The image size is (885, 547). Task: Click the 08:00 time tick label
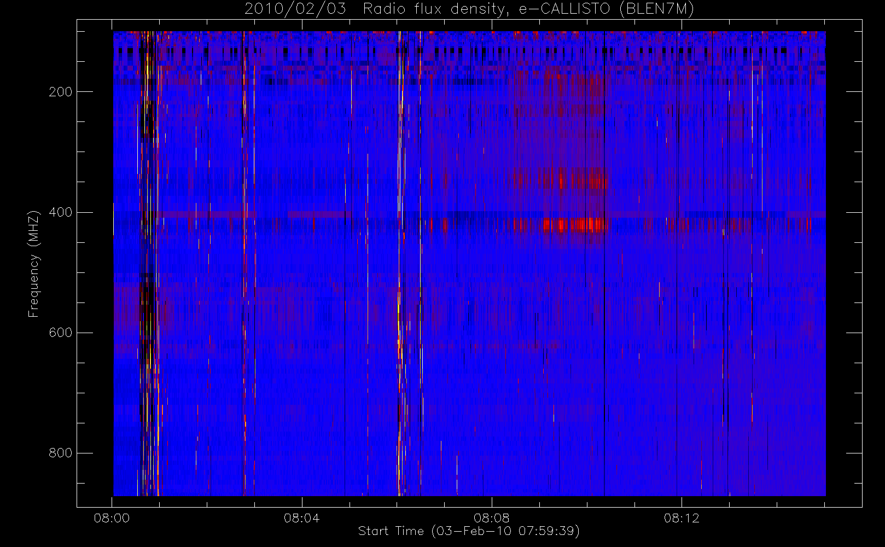pos(112,518)
